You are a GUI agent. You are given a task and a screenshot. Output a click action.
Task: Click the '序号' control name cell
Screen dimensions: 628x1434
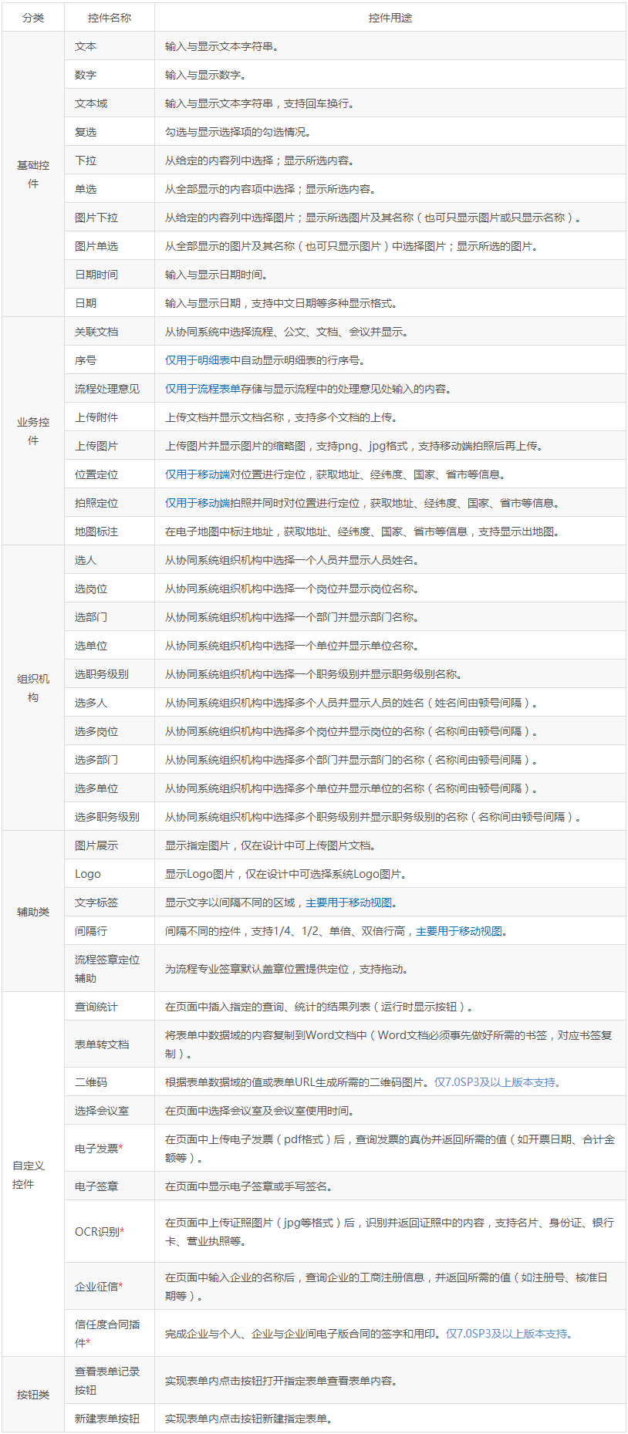click(x=110, y=360)
